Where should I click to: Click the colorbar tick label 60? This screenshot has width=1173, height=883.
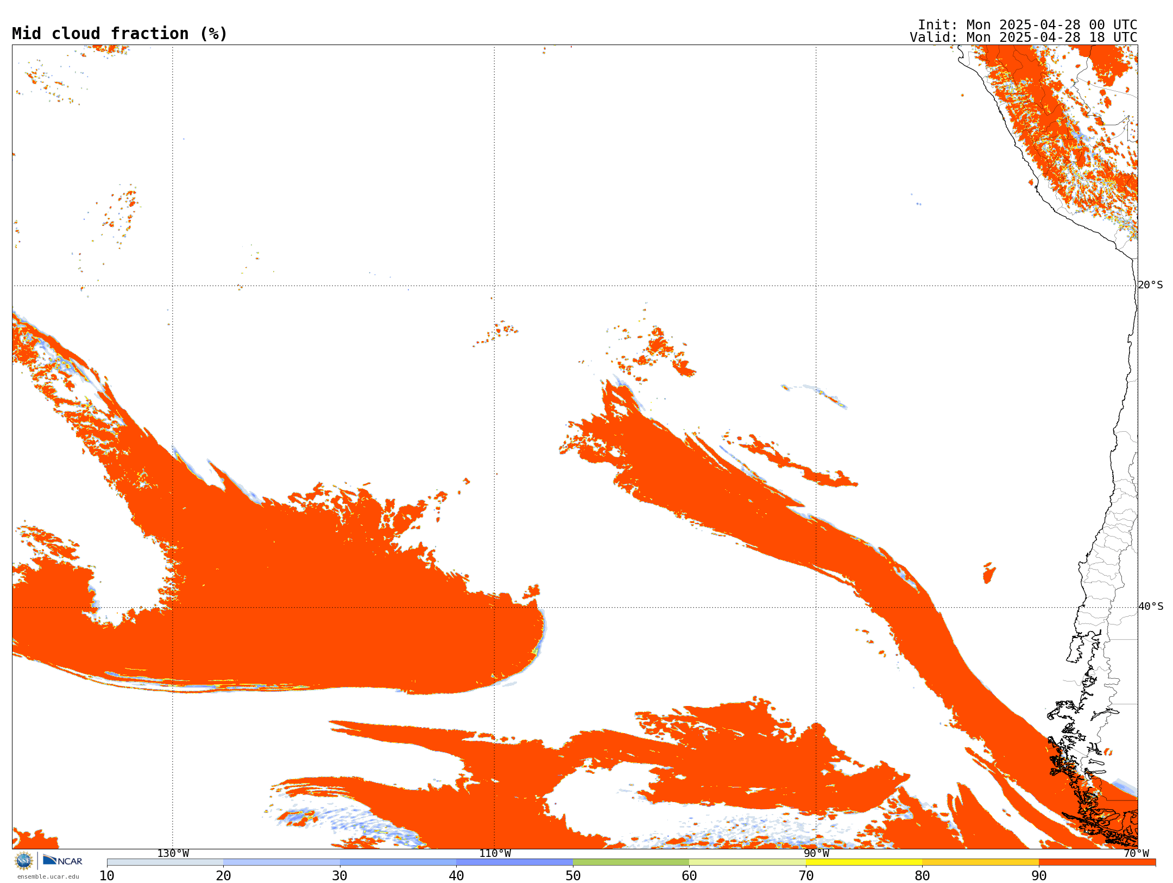click(x=689, y=876)
